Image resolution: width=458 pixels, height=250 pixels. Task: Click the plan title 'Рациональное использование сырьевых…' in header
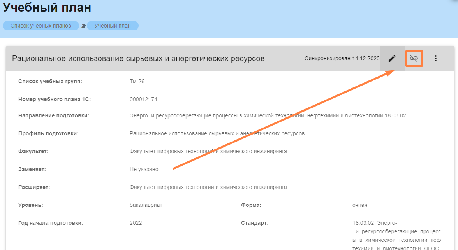click(138, 58)
